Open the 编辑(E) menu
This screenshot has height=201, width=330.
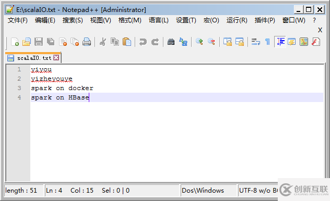[x=45, y=20]
